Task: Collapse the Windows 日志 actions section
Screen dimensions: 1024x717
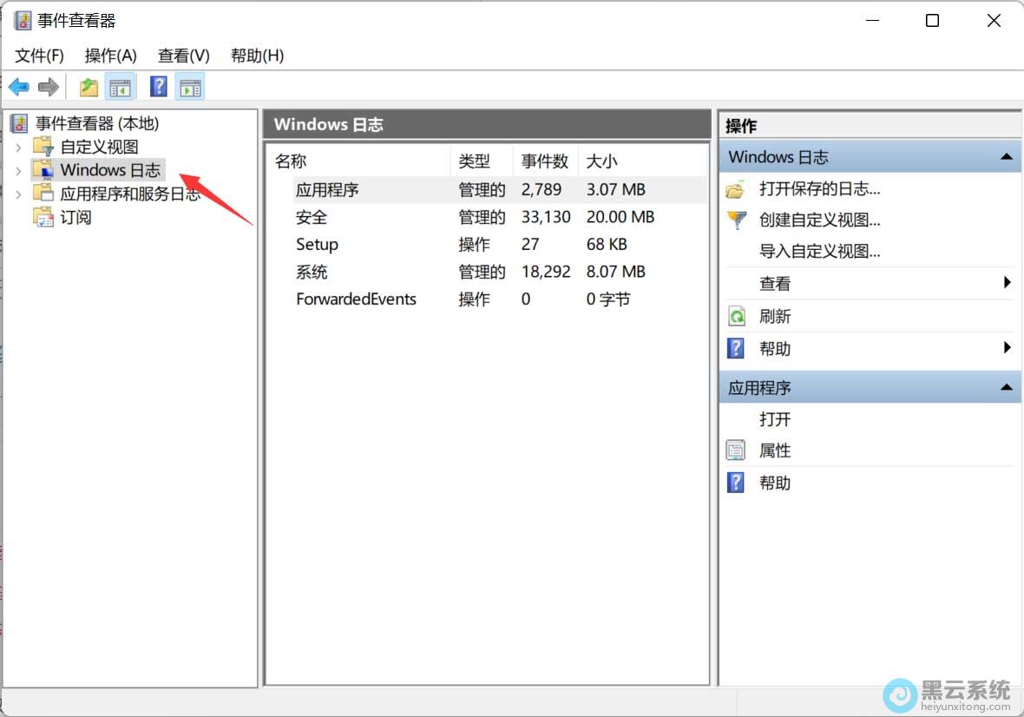Action: (x=1006, y=156)
